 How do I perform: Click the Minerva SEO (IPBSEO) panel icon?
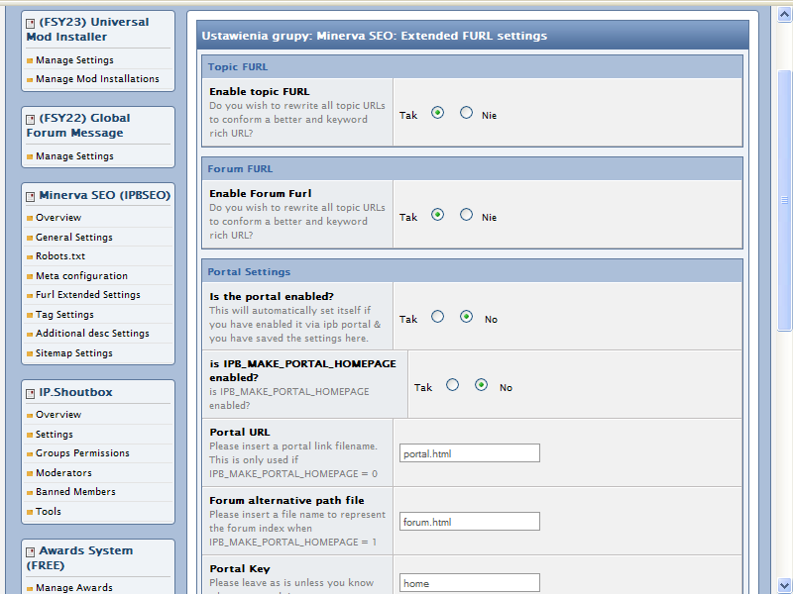31,196
